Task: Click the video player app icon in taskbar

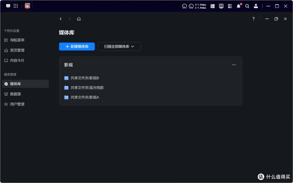Action: point(27,6)
